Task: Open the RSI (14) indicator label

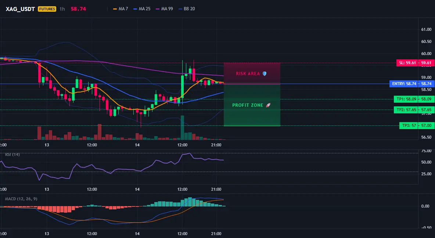Action: point(12,154)
